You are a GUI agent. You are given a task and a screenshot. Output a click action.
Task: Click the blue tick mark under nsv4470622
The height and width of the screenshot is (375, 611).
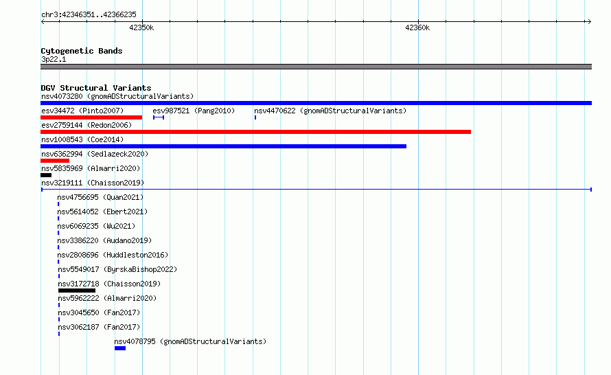point(255,117)
